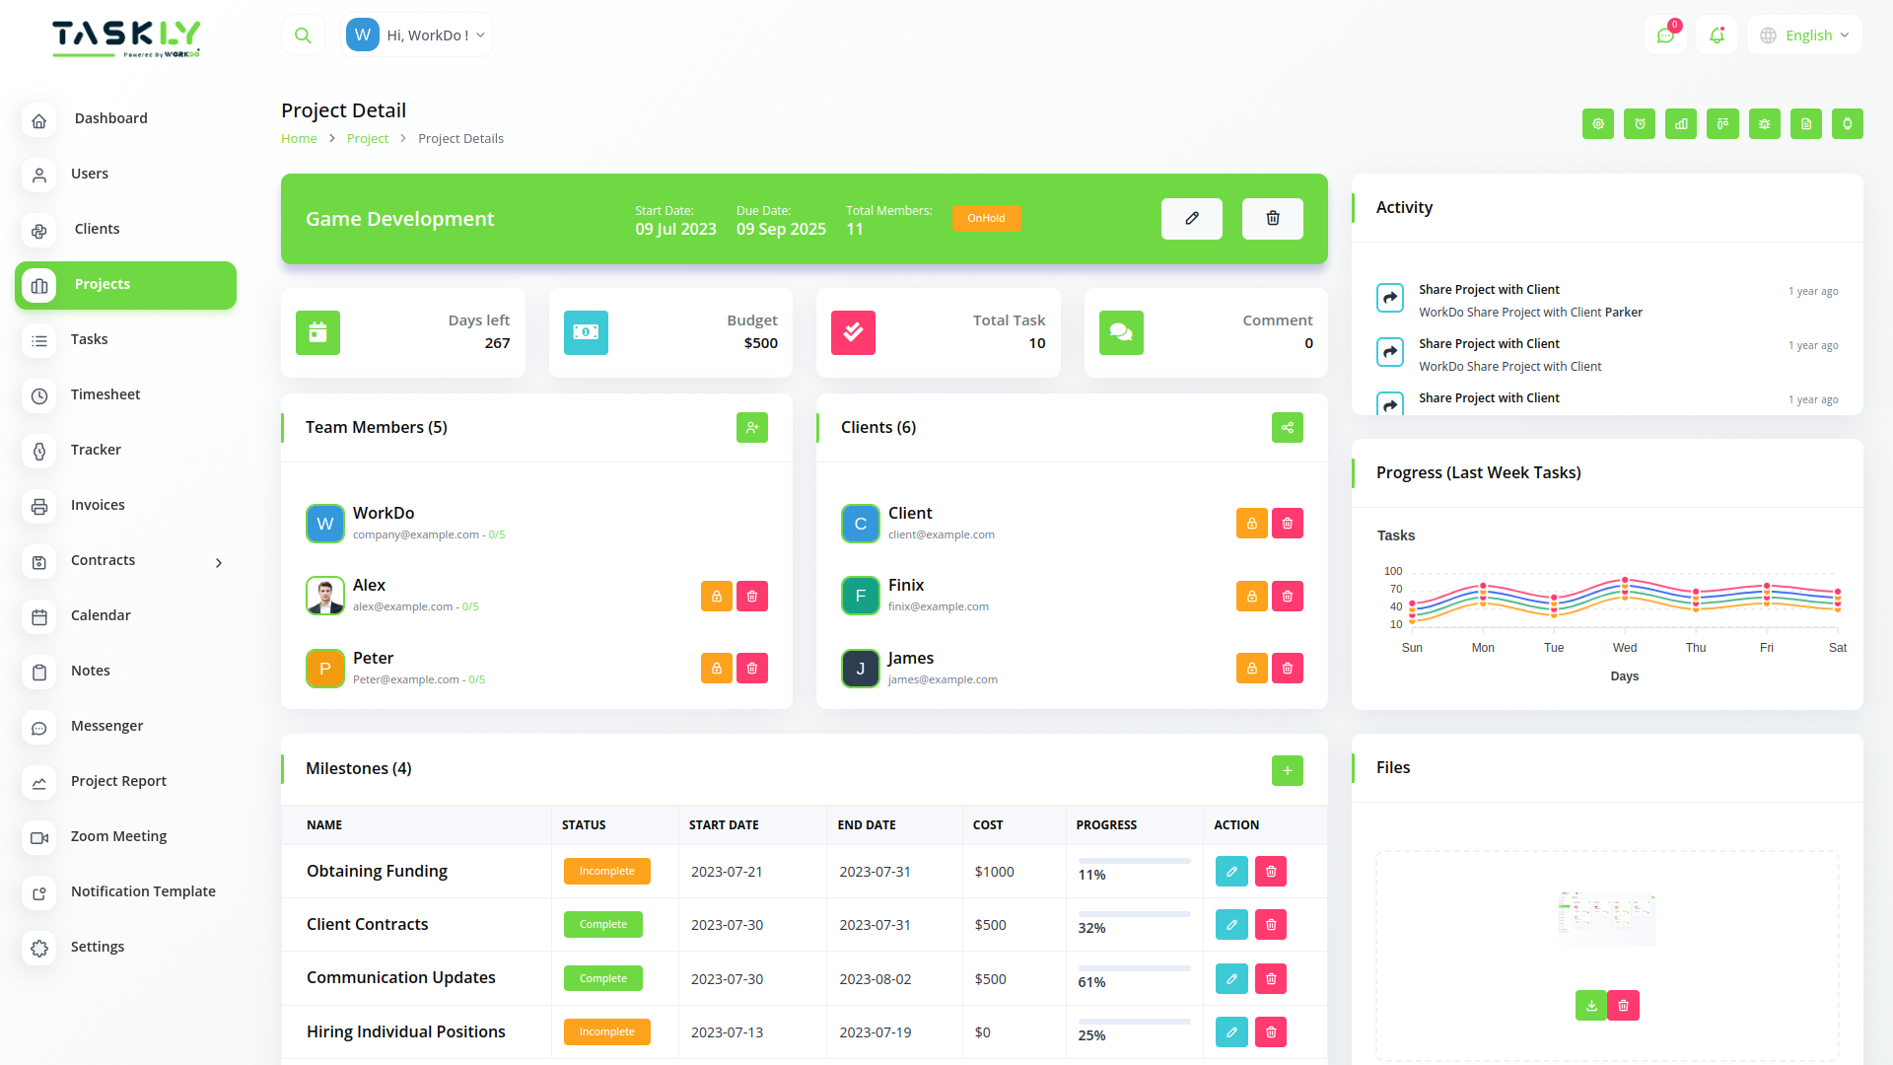Toggle permission lock for Alex
The image size is (1893, 1065).
point(716,596)
